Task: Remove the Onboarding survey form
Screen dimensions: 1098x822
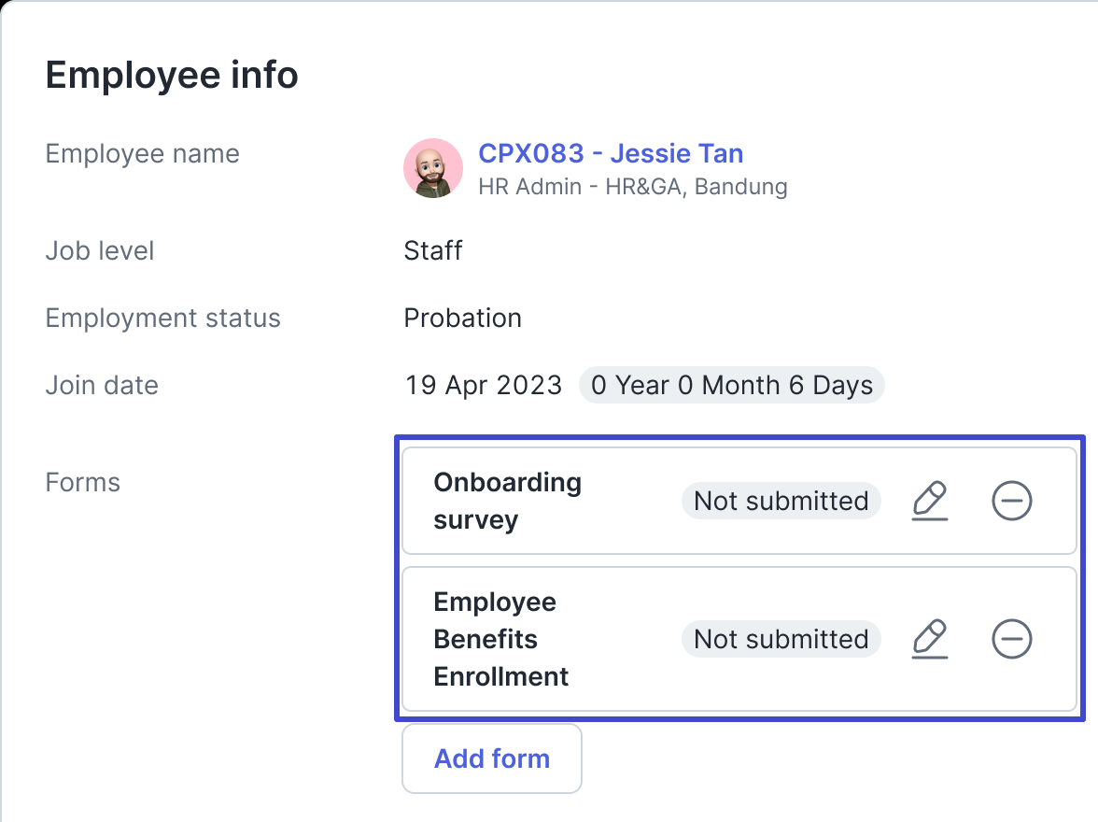Action: tap(1011, 502)
